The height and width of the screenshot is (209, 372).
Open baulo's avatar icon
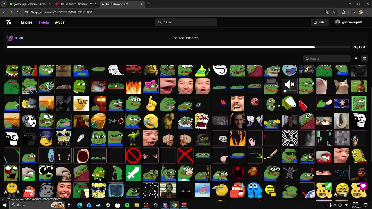coord(10,38)
